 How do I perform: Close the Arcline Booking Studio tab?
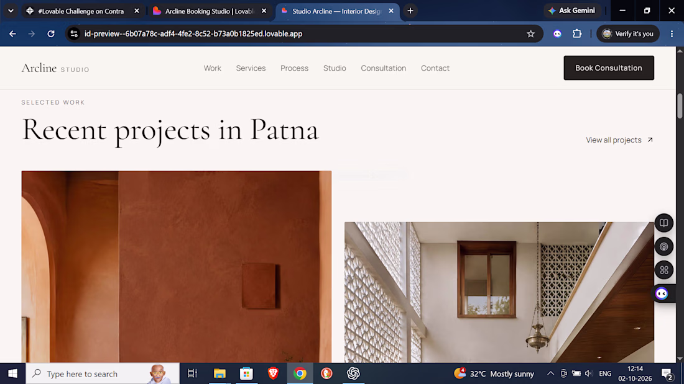(x=264, y=11)
